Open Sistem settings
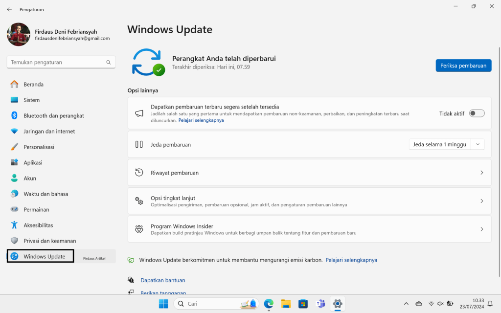 pyautogui.click(x=61, y=100)
